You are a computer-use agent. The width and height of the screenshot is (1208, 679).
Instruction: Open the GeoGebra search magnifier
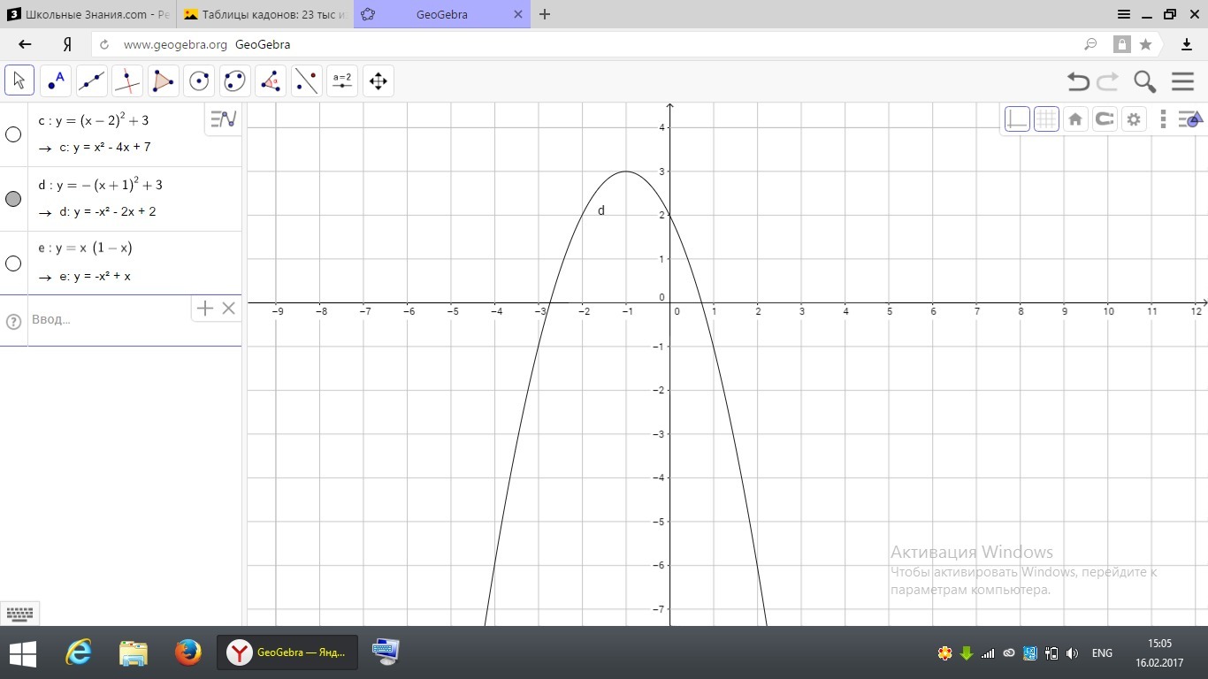[x=1145, y=82]
